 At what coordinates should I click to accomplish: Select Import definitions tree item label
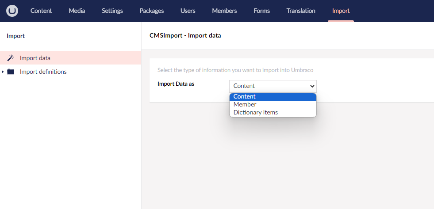[x=43, y=72]
